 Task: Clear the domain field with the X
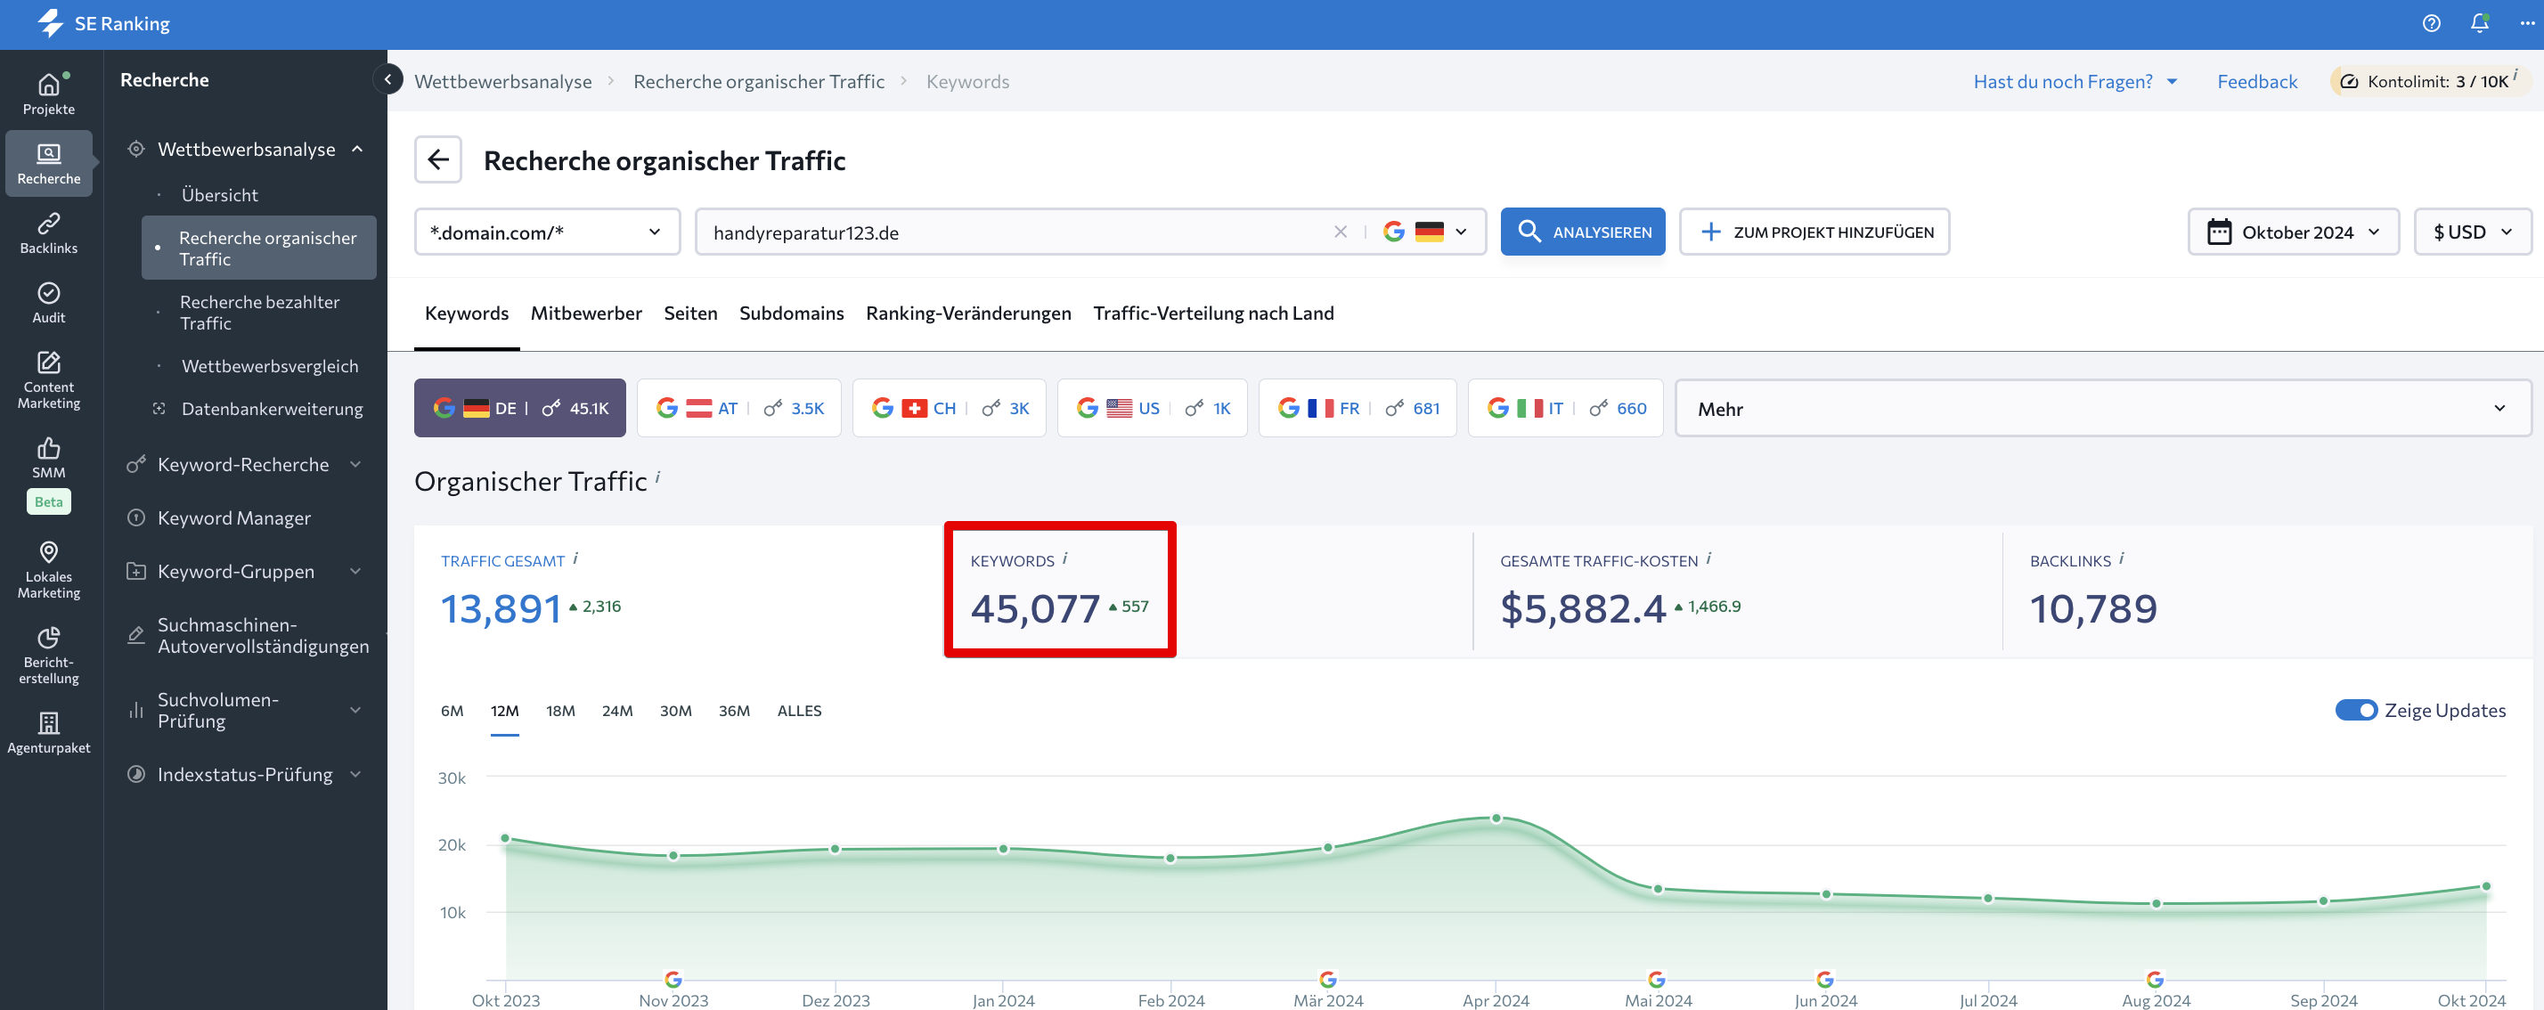[x=1340, y=232]
